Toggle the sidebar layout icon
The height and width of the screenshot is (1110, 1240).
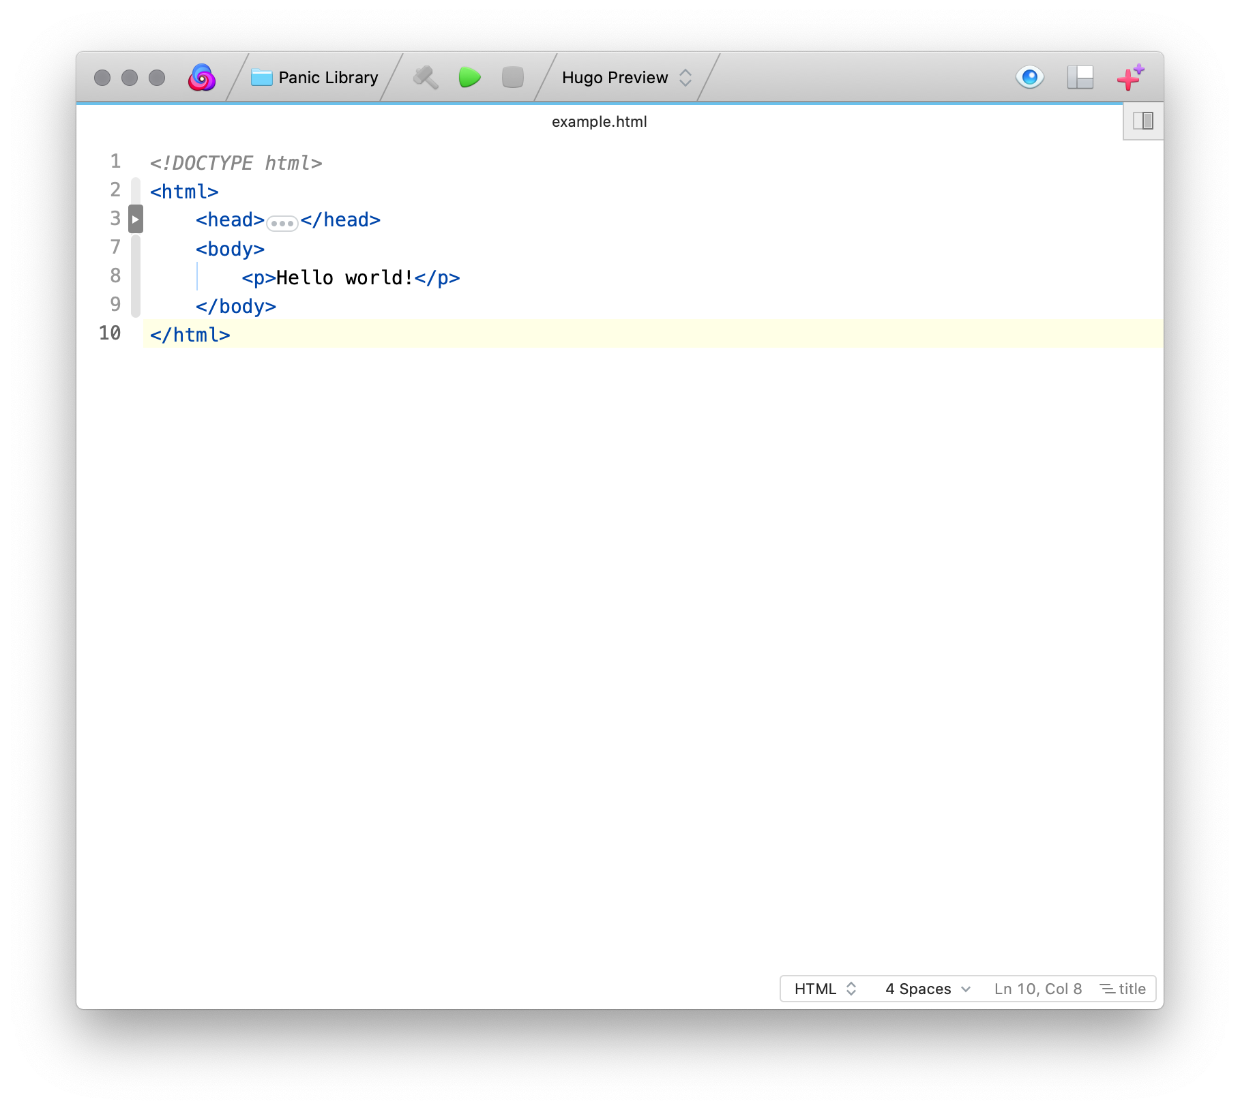point(1080,78)
